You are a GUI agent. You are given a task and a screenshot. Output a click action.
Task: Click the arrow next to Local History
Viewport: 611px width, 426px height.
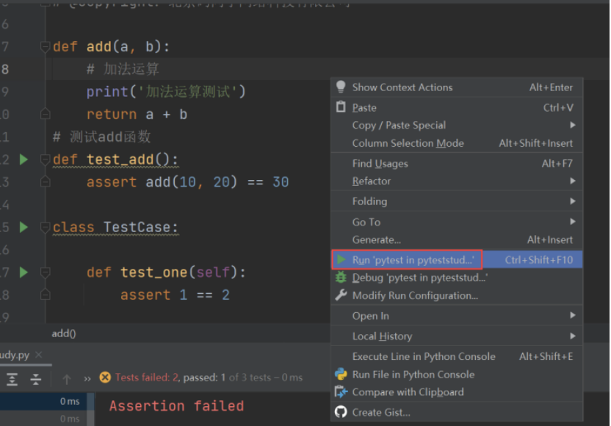(x=572, y=336)
